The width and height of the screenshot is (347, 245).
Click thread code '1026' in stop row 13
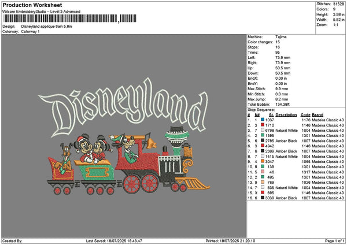pos(307,183)
